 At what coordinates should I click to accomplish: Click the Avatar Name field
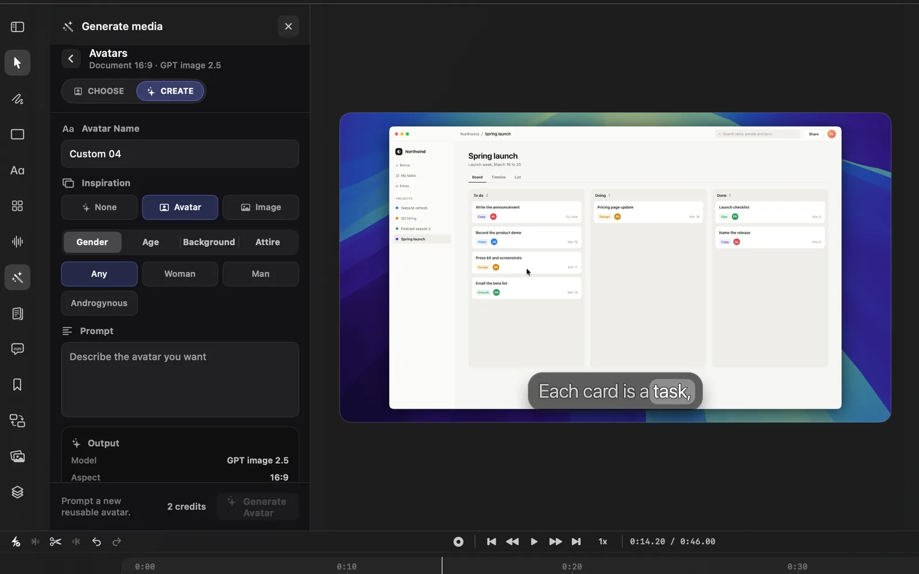[180, 154]
